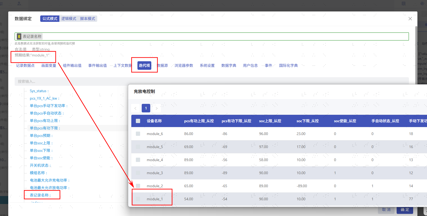Click the formula input field with 表记录名称

[212, 36]
